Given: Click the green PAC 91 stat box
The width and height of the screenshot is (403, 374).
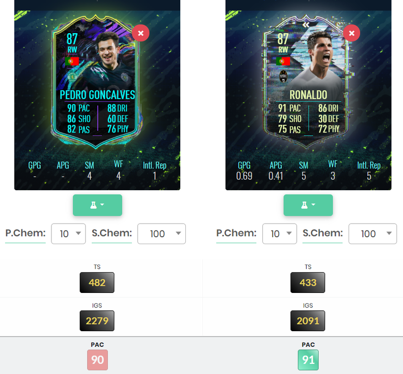Looking at the screenshot, I should [308, 360].
